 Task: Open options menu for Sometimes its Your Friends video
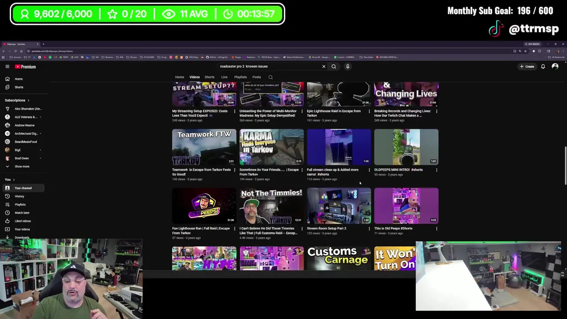pos(302,170)
